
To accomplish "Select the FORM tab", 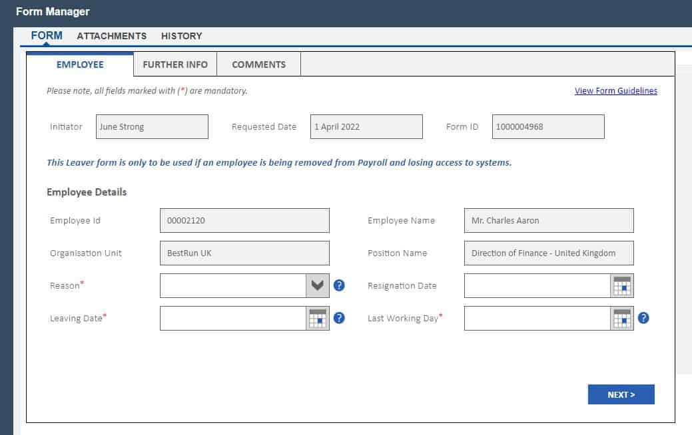I will (47, 36).
